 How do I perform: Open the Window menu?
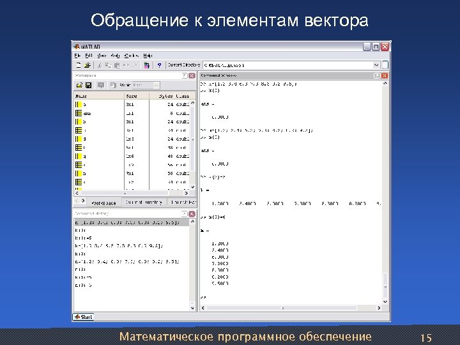(131, 56)
